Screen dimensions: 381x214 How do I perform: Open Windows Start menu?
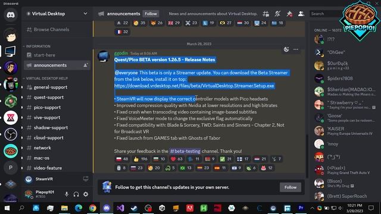point(7,208)
